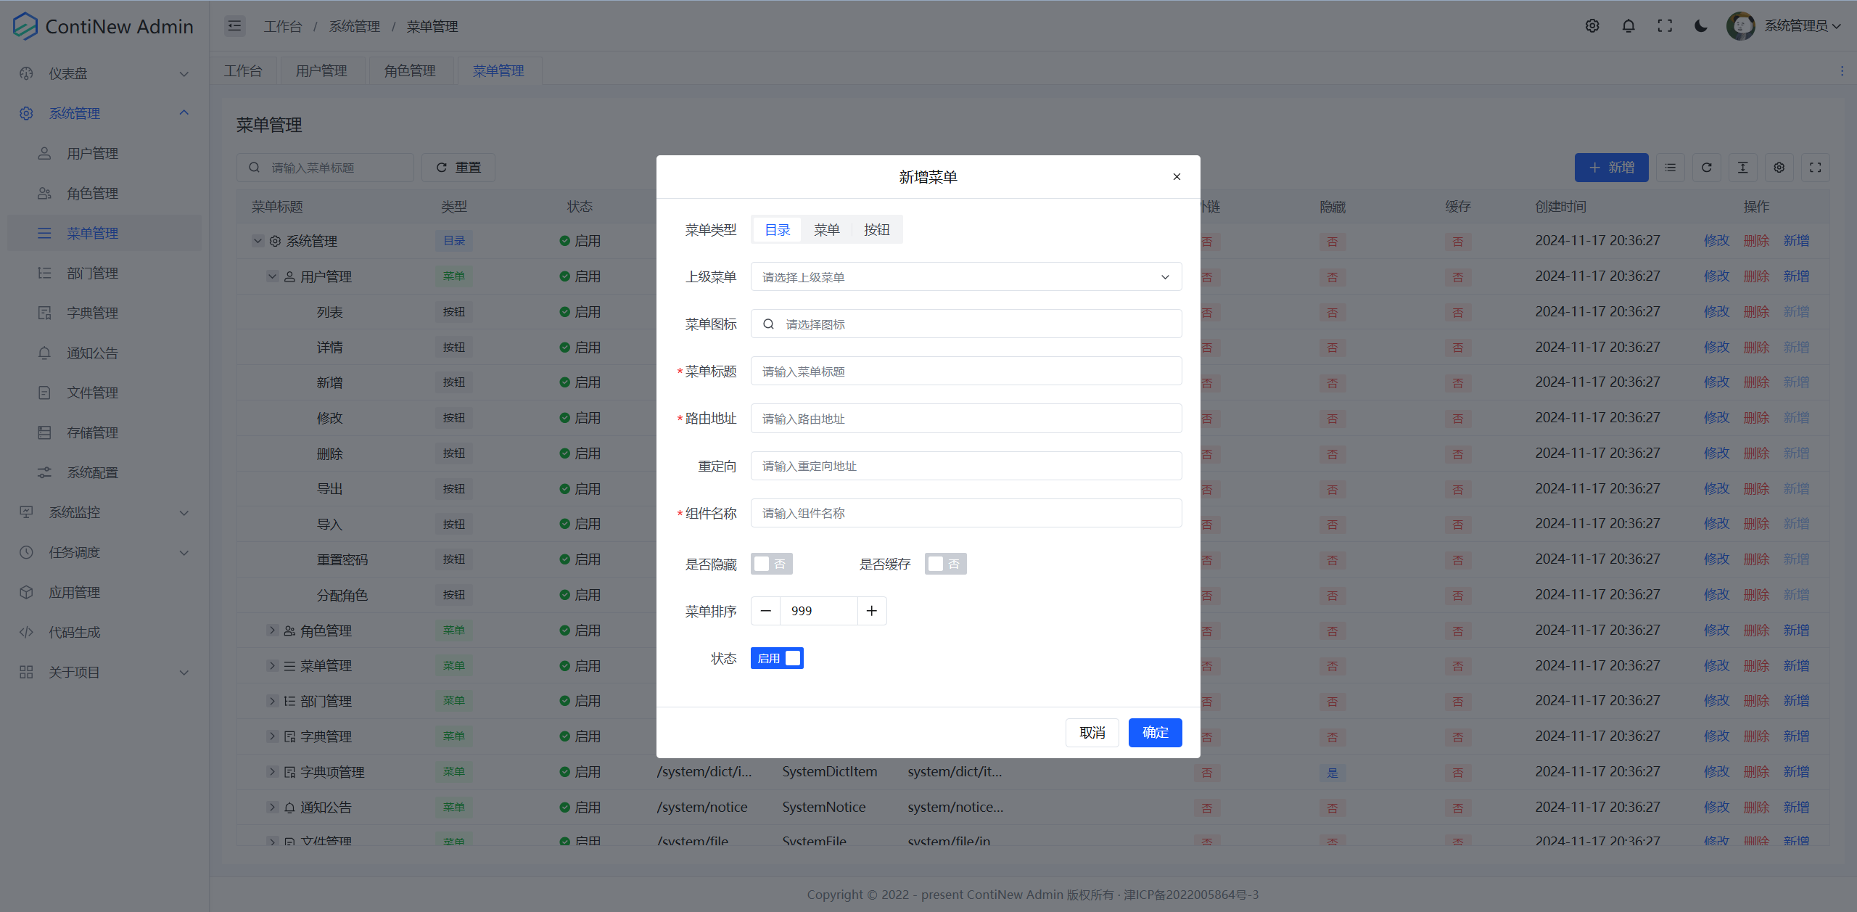The height and width of the screenshot is (912, 1857).
Task: Click the 菜单标题 input field
Action: (965, 371)
